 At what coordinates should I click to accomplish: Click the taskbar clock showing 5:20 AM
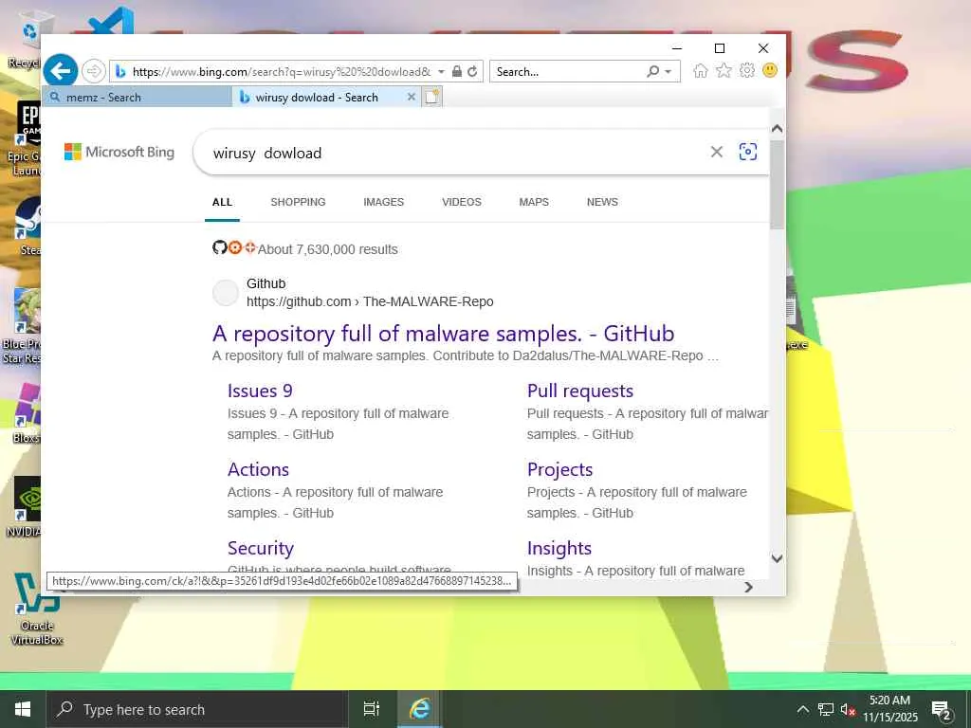coord(889,709)
